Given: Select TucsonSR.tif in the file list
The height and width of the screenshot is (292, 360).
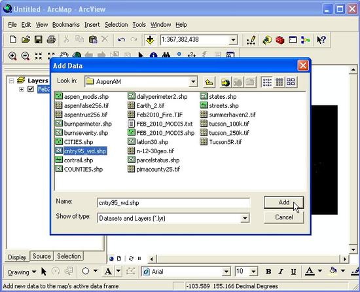Looking at the screenshot, I should pyautogui.click(x=221, y=141).
